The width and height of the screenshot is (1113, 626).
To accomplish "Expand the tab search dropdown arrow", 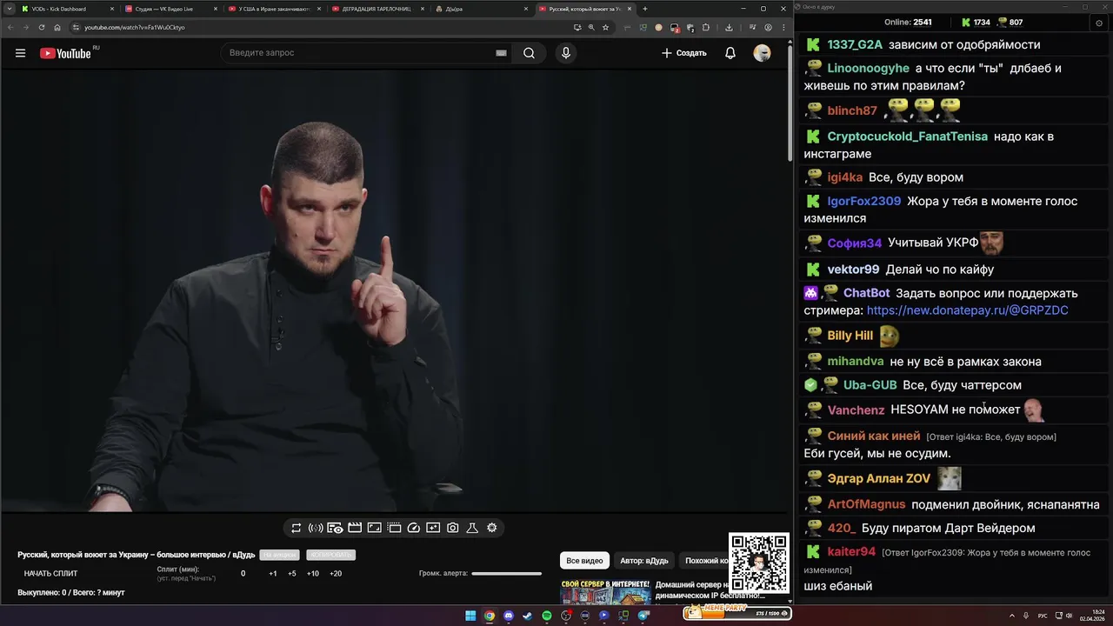I will click(9, 9).
